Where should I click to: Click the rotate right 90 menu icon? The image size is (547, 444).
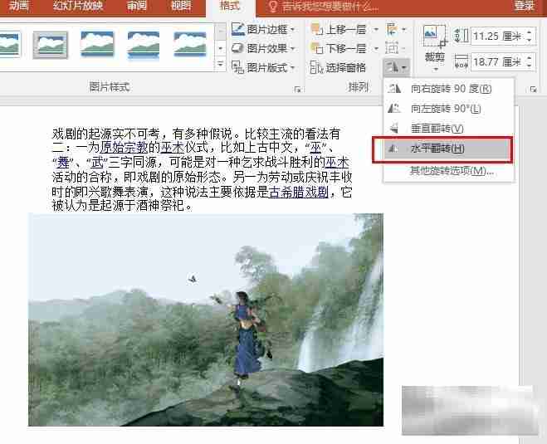click(394, 89)
